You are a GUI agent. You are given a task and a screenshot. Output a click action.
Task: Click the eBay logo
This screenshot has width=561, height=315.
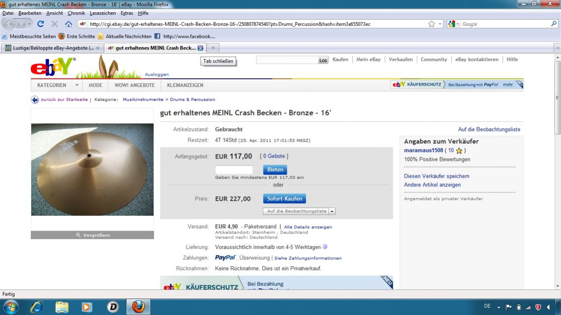[x=52, y=67]
